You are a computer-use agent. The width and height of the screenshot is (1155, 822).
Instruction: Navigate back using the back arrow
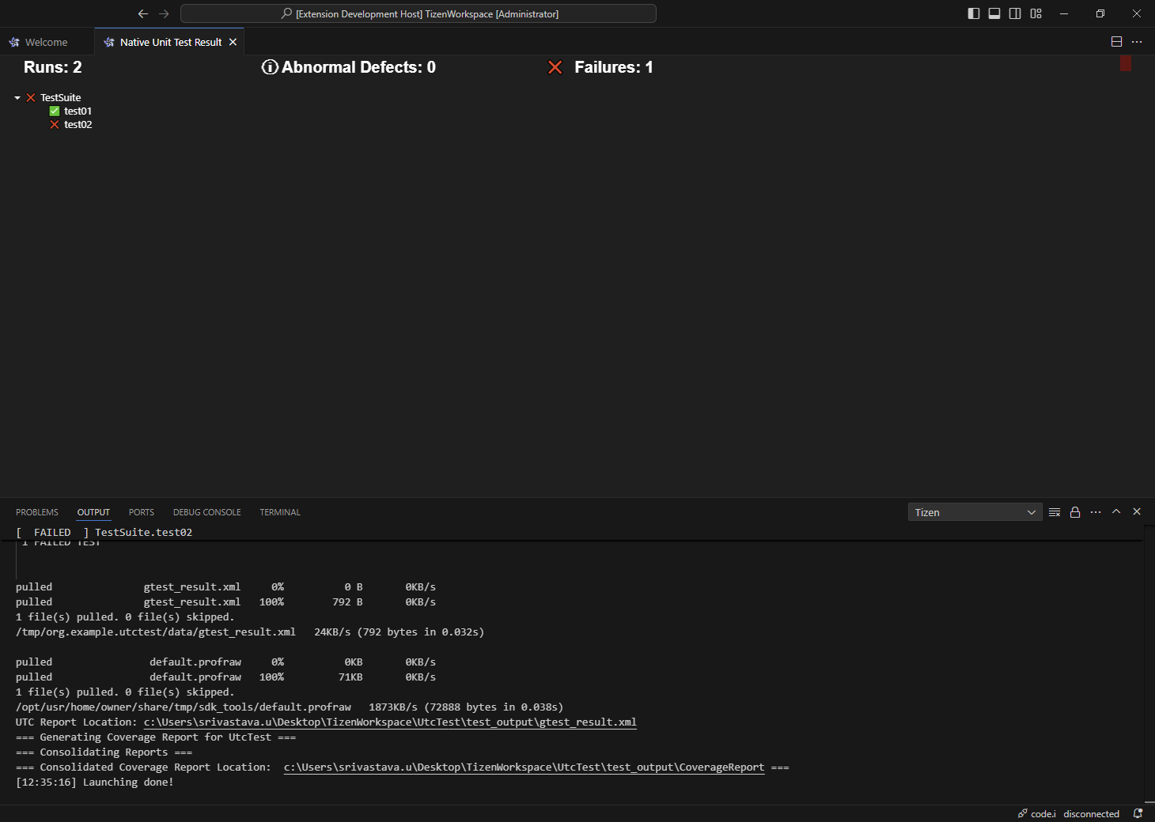pyautogui.click(x=143, y=13)
